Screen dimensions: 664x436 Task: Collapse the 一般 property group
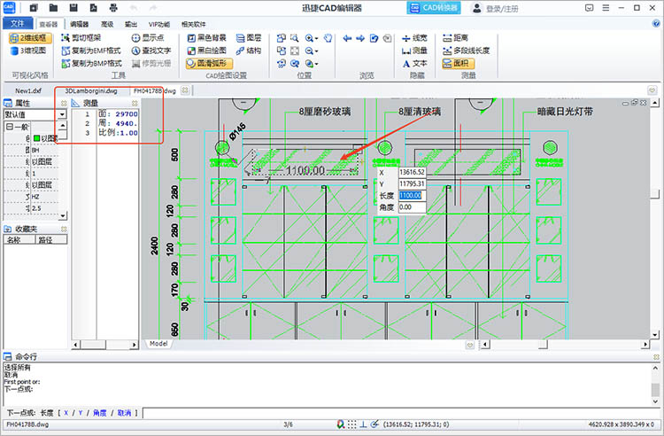(x=10, y=126)
